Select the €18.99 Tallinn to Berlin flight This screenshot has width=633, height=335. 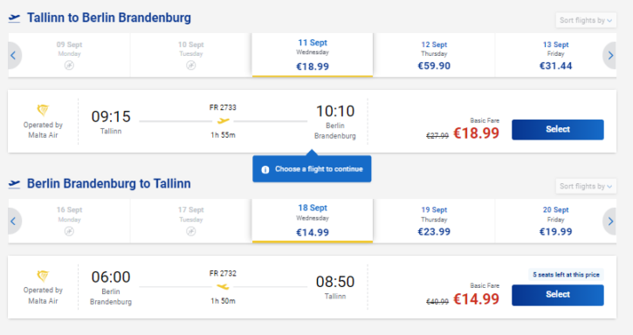click(558, 130)
